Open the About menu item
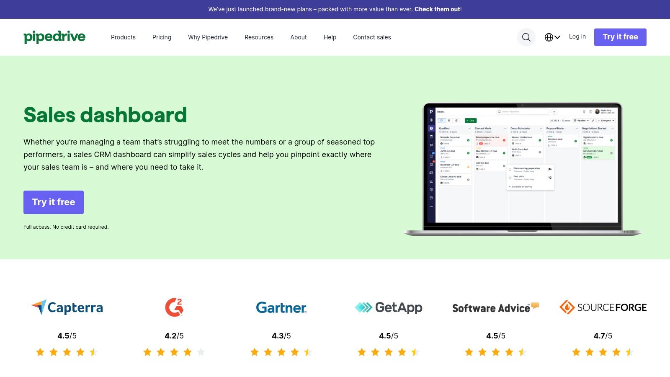This screenshot has width=670, height=377. [299, 37]
